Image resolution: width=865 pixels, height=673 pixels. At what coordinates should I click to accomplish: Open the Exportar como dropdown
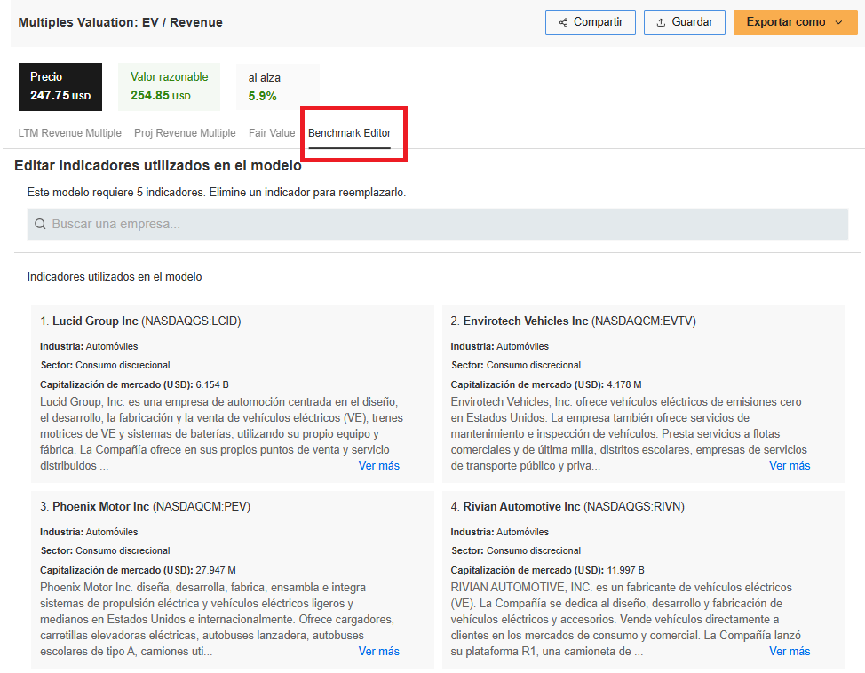point(795,22)
